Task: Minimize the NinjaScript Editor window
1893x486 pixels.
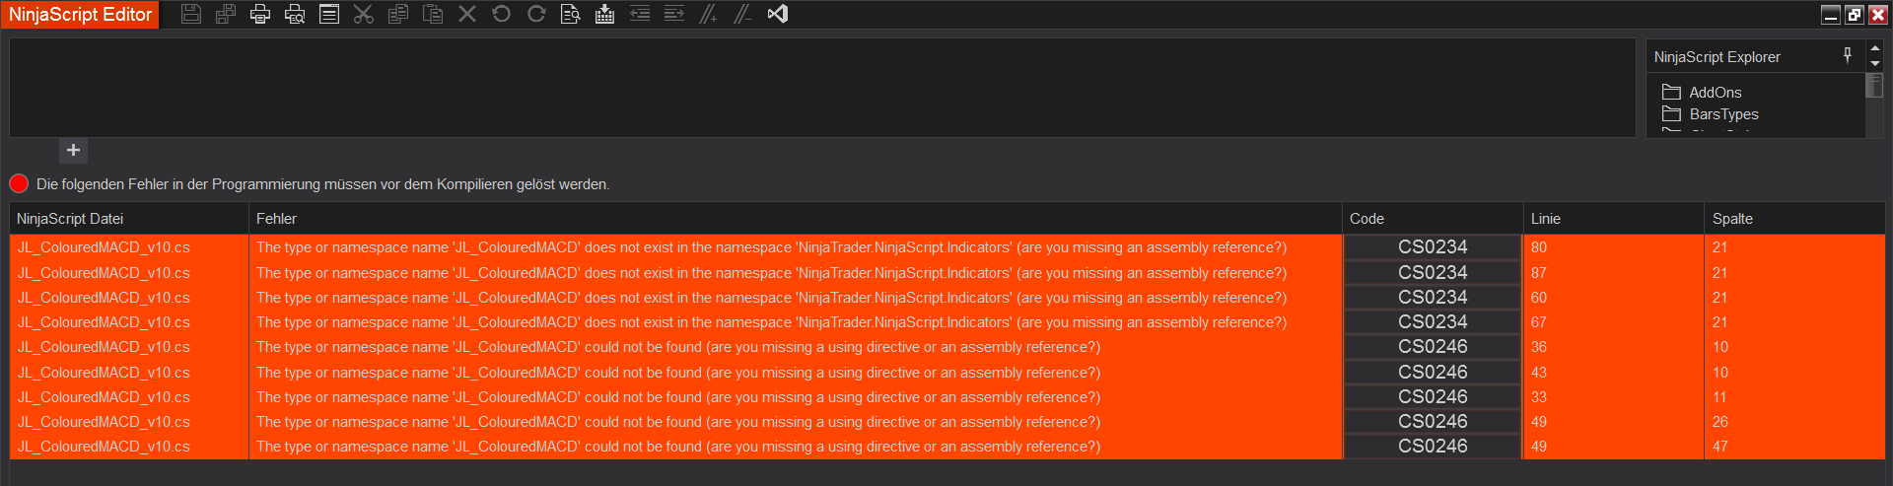Action: (1831, 15)
